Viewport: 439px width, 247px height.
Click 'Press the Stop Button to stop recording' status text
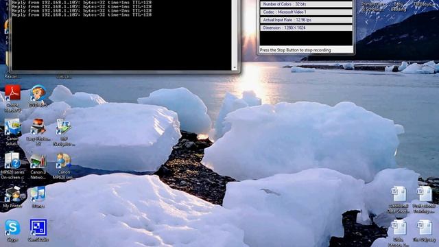click(x=296, y=50)
